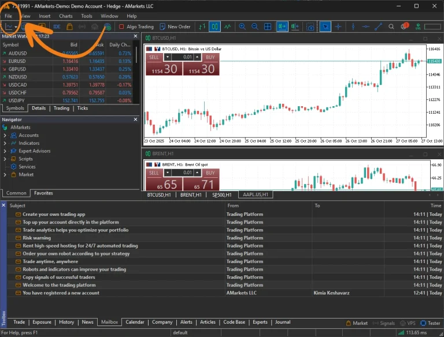Activate the standard cursor mode

pos(325,27)
